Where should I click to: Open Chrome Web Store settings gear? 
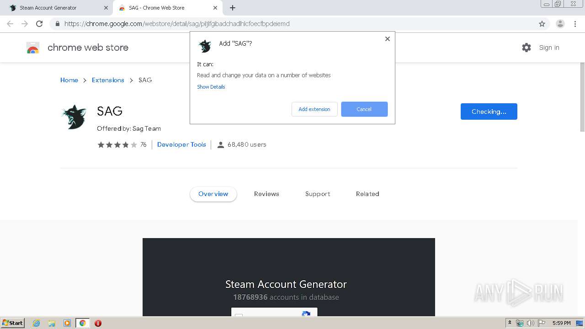pos(526,48)
